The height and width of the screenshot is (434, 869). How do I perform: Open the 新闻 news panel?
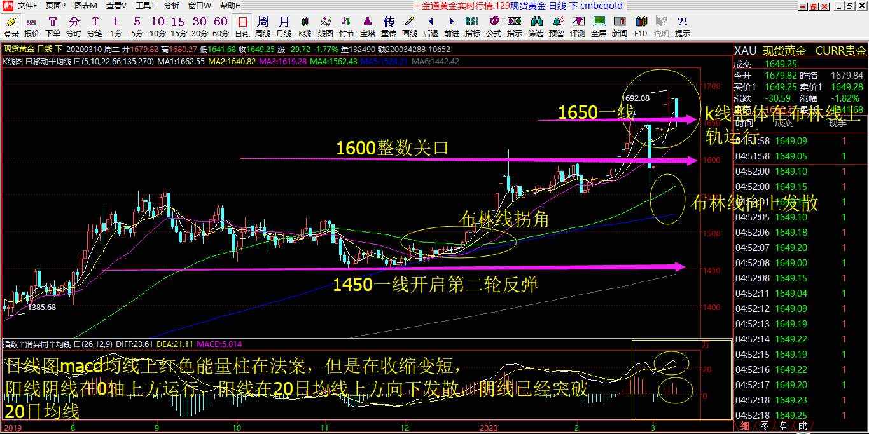(620, 26)
